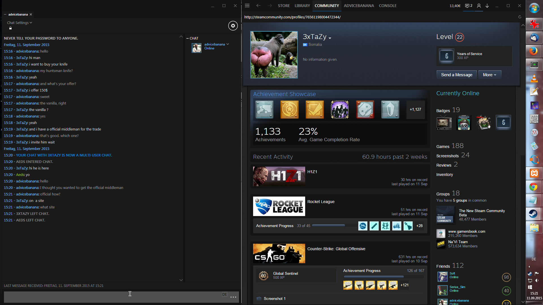Click the chat message input field
Viewport: 543px width, 305px height.
[x=113, y=297]
